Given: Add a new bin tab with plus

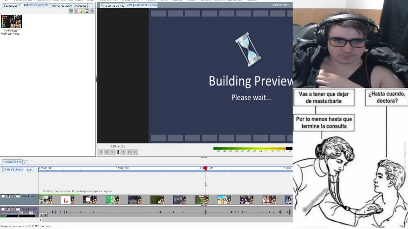Looking at the screenshot, I should (x=90, y=6).
